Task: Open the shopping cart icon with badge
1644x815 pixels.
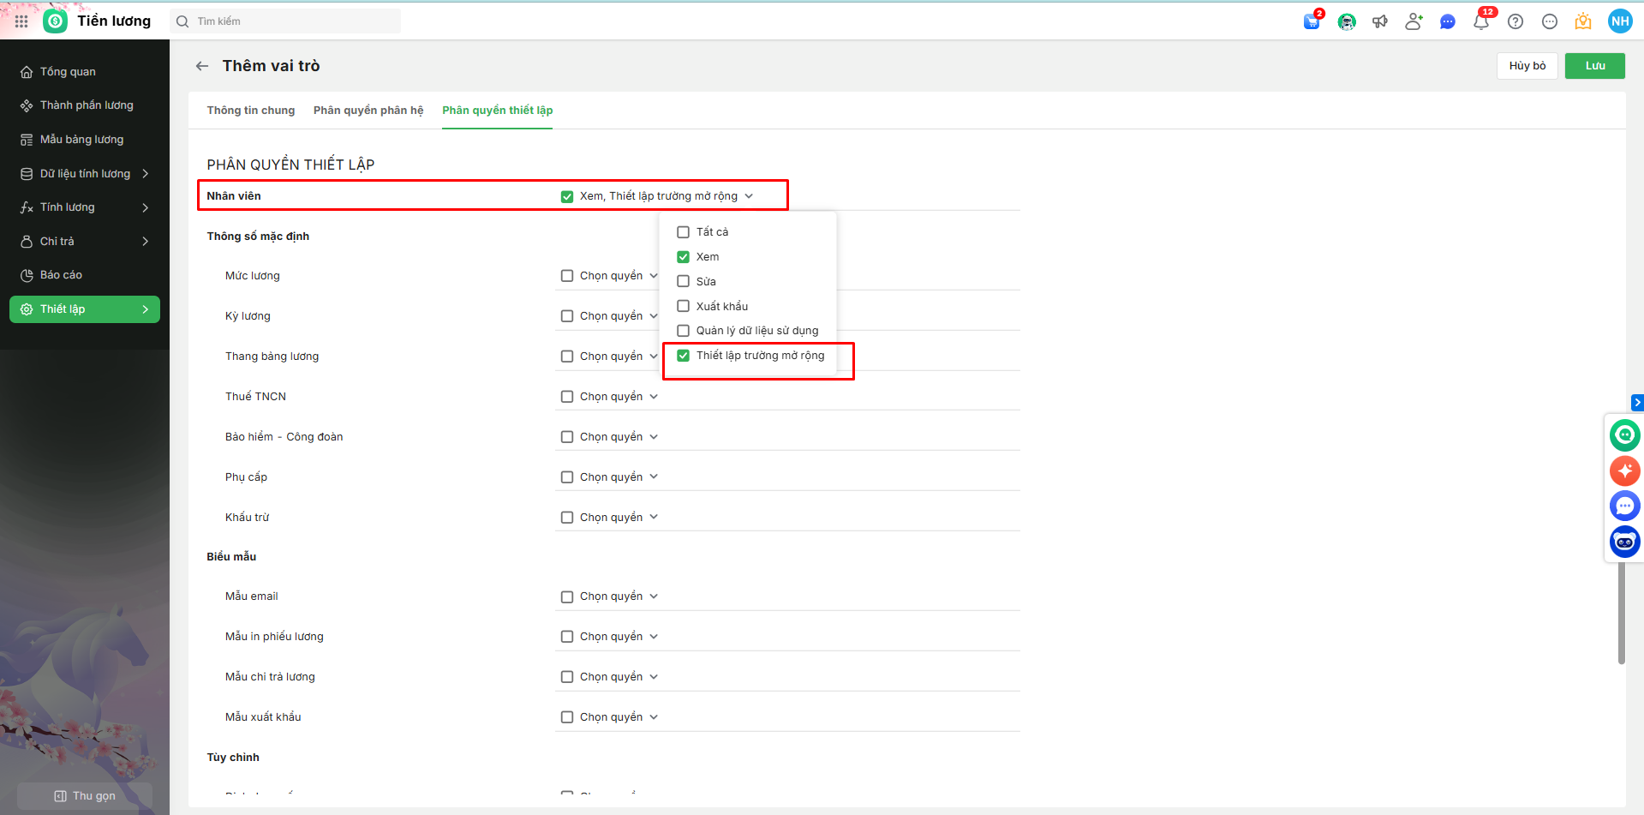Action: (1312, 21)
